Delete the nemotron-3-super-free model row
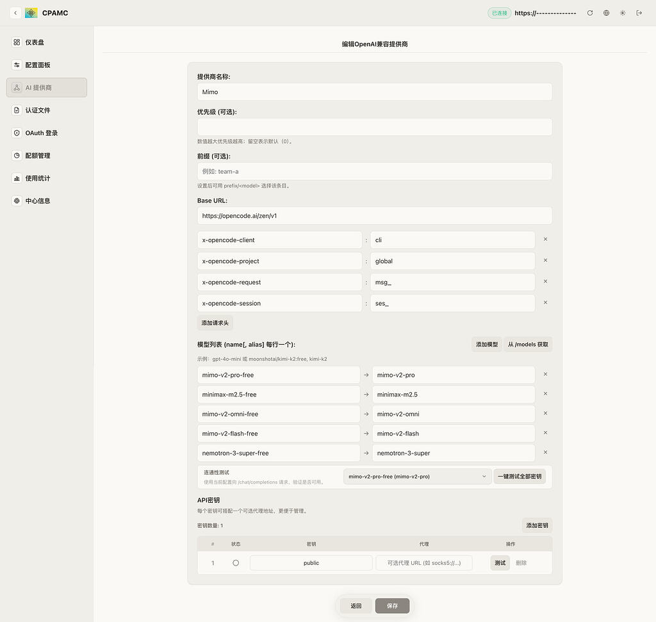Image resolution: width=656 pixels, height=622 pixels. 546,452
